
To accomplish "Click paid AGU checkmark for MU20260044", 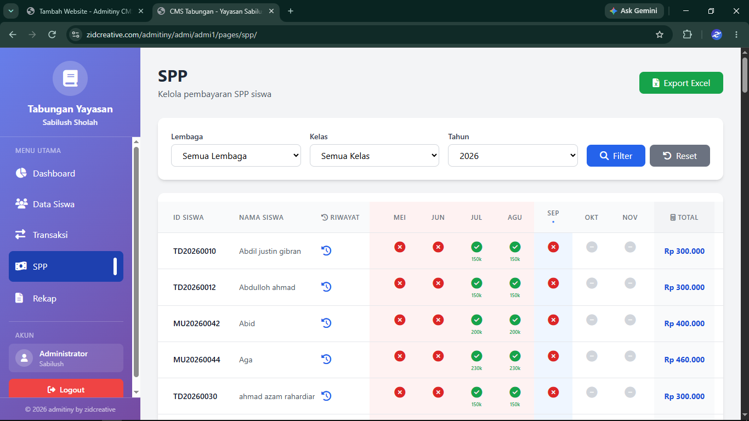I will click(x=515, y=356).
